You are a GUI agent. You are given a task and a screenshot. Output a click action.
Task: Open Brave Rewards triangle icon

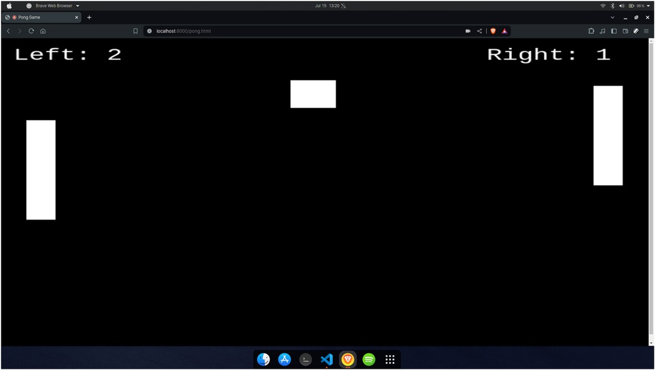(x=504, y=31)
